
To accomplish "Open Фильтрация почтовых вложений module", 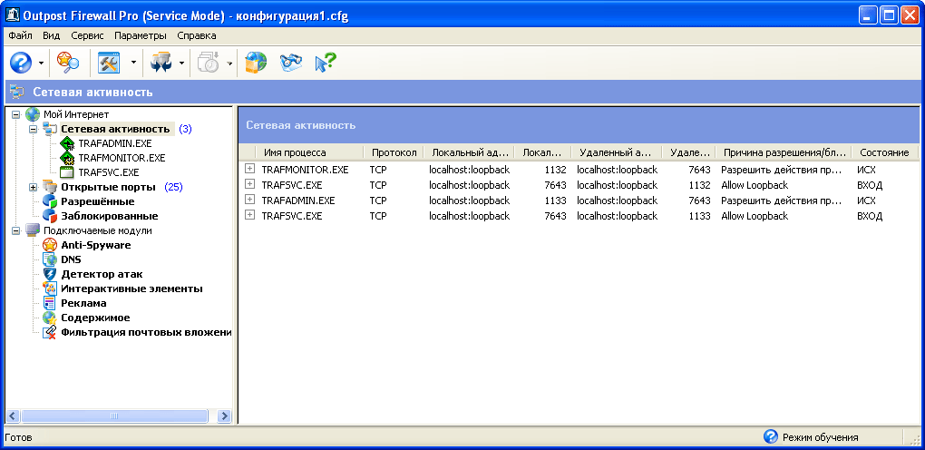I will 146,332.
